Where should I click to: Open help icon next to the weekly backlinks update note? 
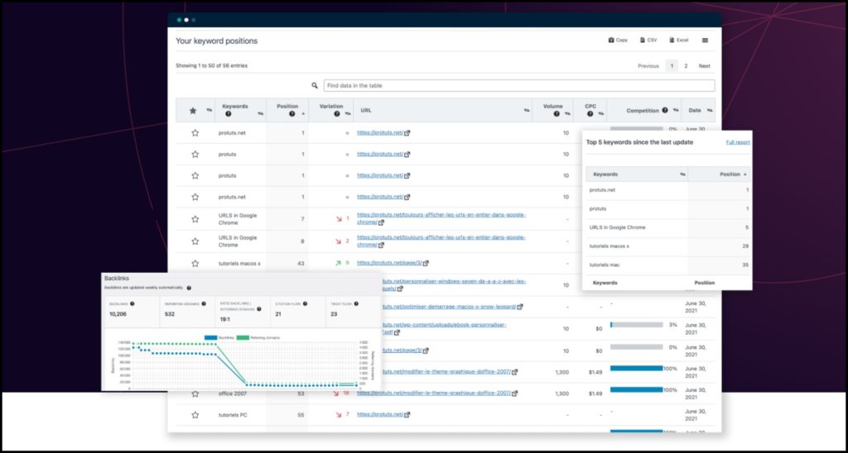pyautogui.click(x=189, y=288)
